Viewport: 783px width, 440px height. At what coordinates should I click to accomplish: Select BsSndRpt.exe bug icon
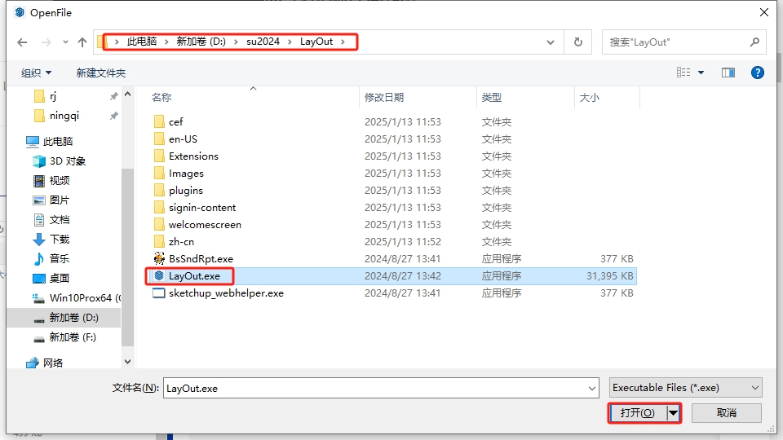pos(159,258)
